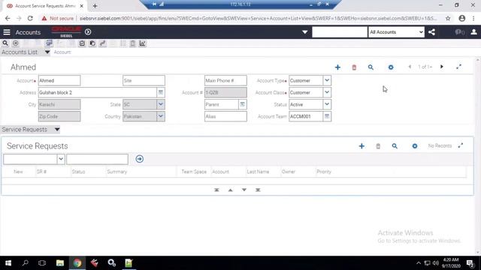Click the copy record toolbar icon

click(x=92, y=43)
